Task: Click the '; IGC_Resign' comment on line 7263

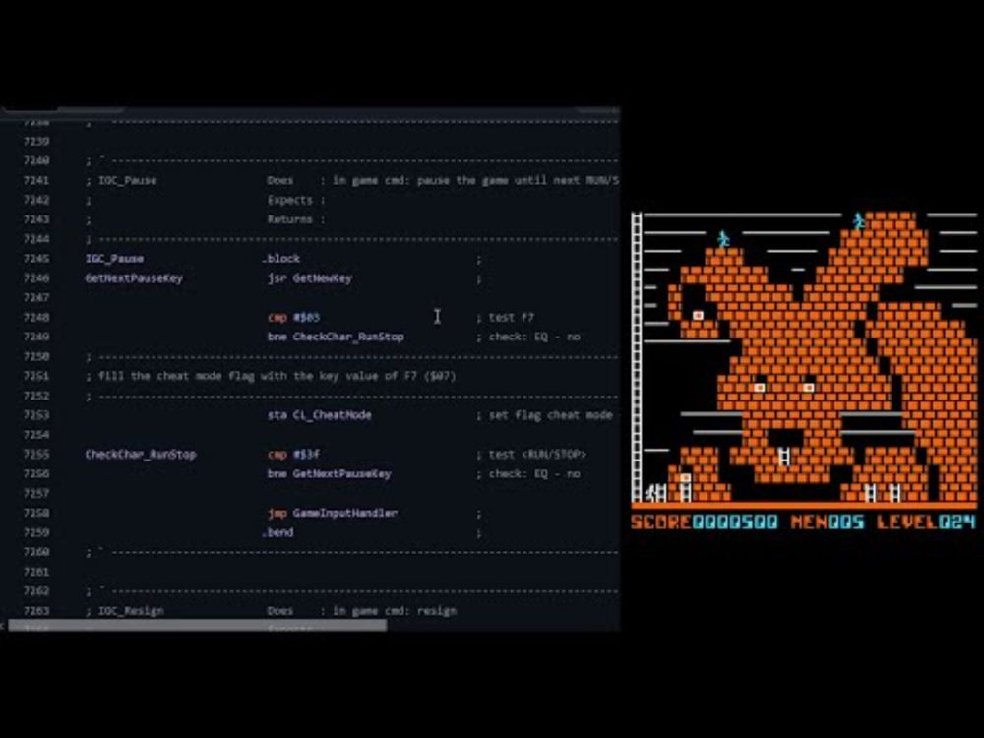Action: [124, 611]
